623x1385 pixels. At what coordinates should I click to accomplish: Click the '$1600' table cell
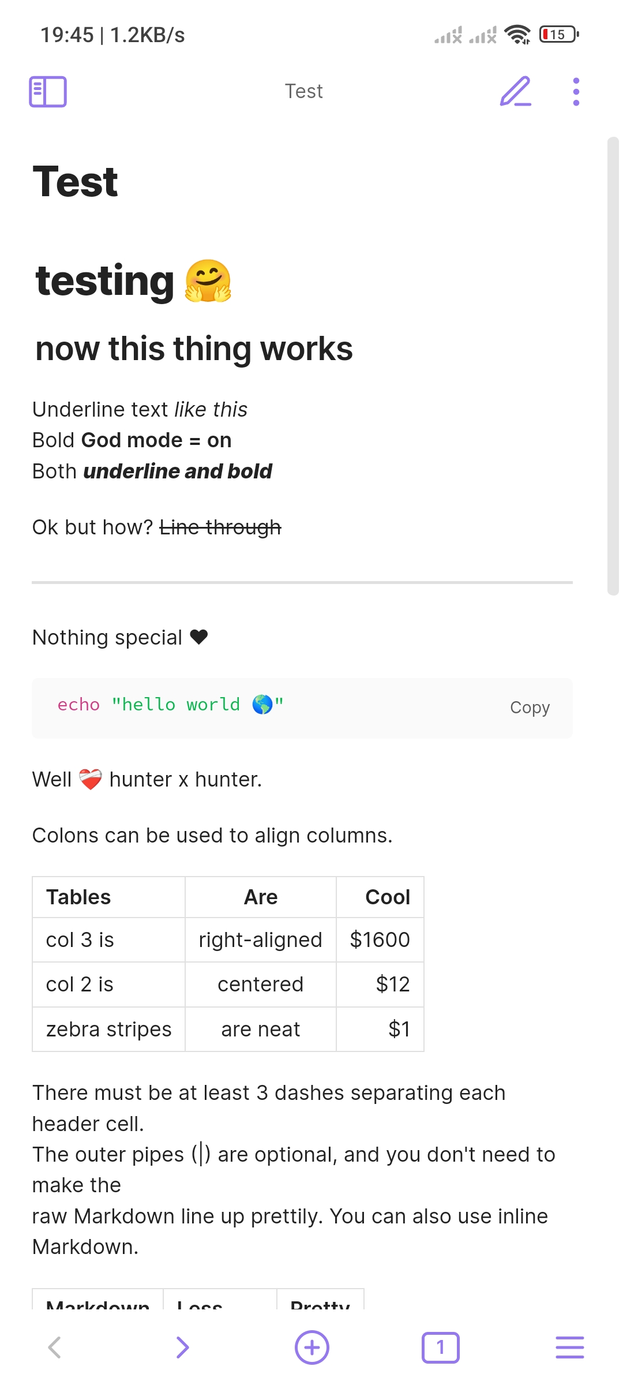pos(380,940)
